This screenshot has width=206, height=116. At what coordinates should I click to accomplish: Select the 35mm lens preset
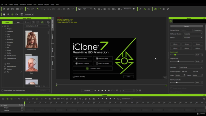click(x=187, y=44)
